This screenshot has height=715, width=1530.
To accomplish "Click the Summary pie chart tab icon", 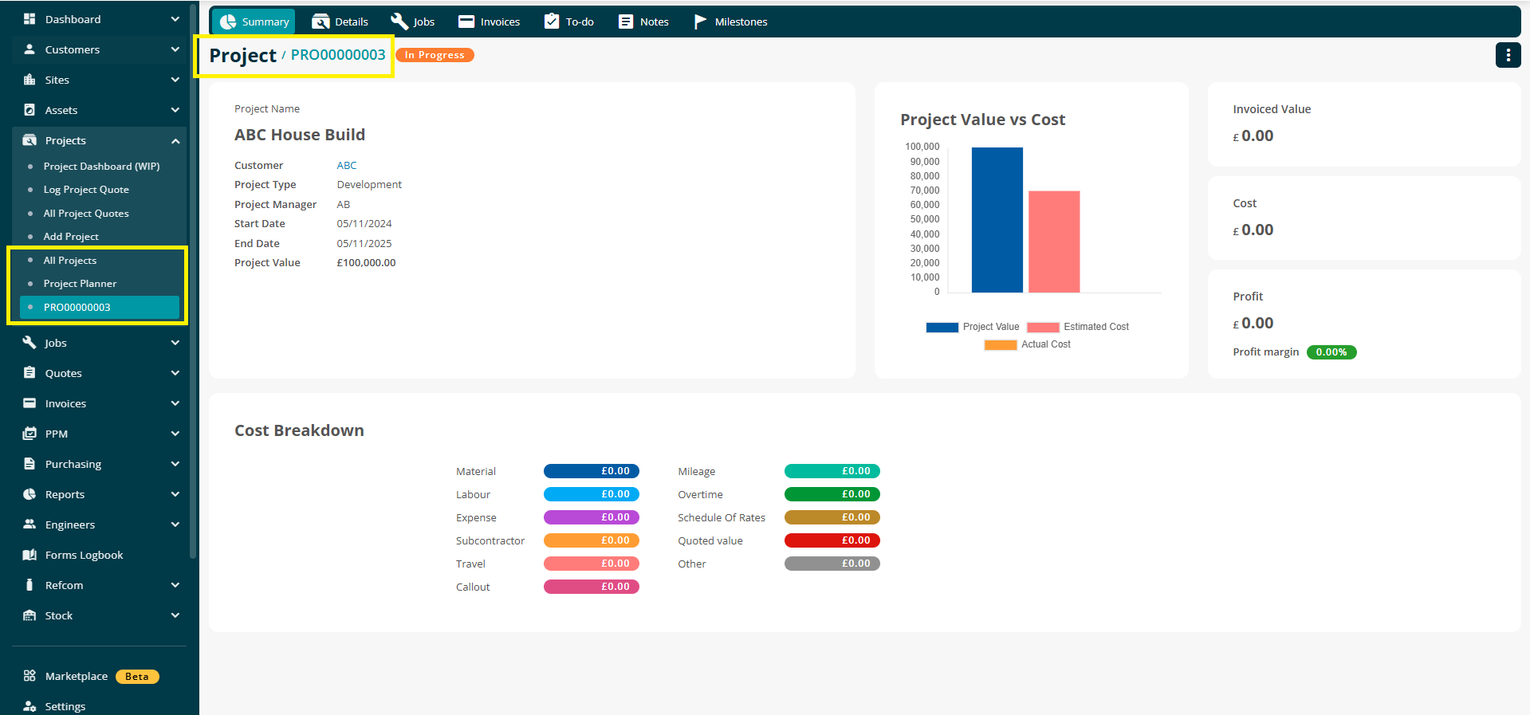I will (x=228, y=22).
